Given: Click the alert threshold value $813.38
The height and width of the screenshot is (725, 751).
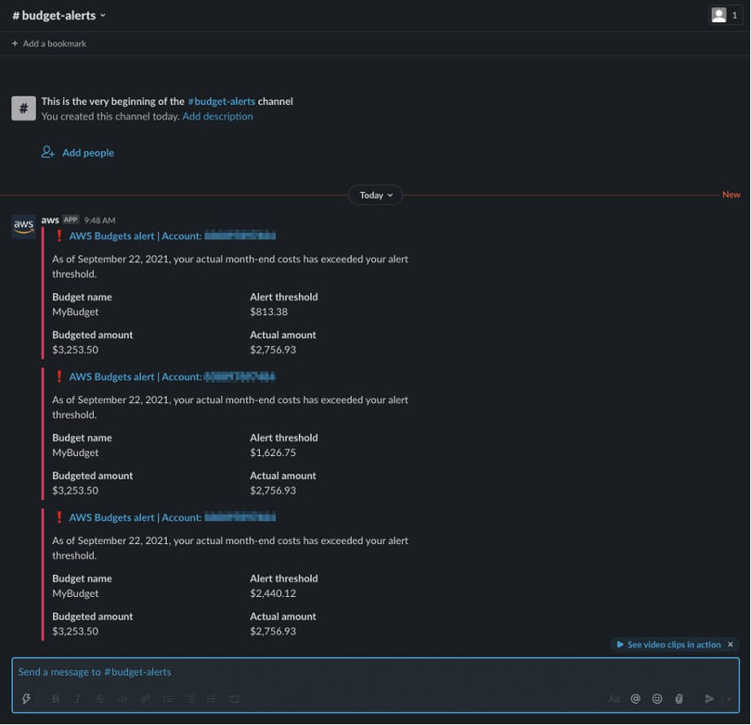Looking at the screenshot, I should point(268,312).
